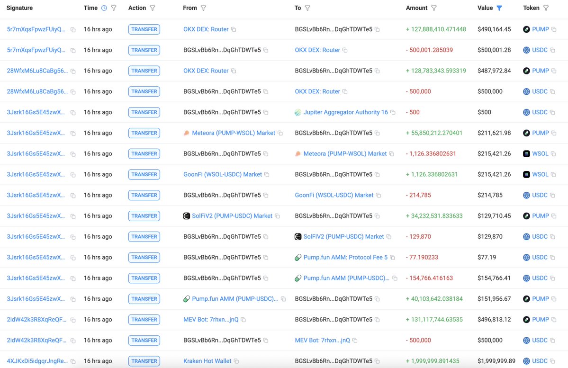
Task: Open the PUMP token link in $490,164.45 row
Action: (x=540, y=29)
